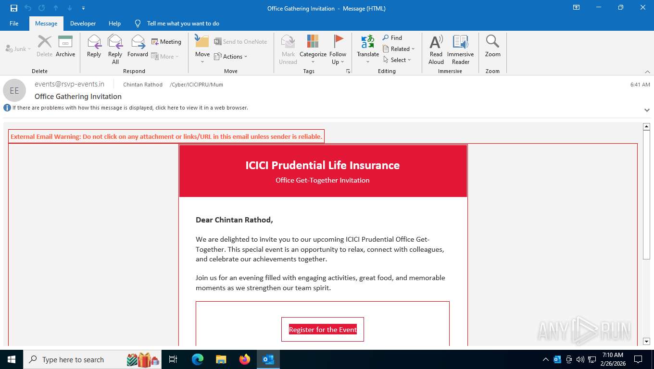This screenshot has height=369, width=654.
Task: Click the Register for the Event button
Action: click(323, 330)
